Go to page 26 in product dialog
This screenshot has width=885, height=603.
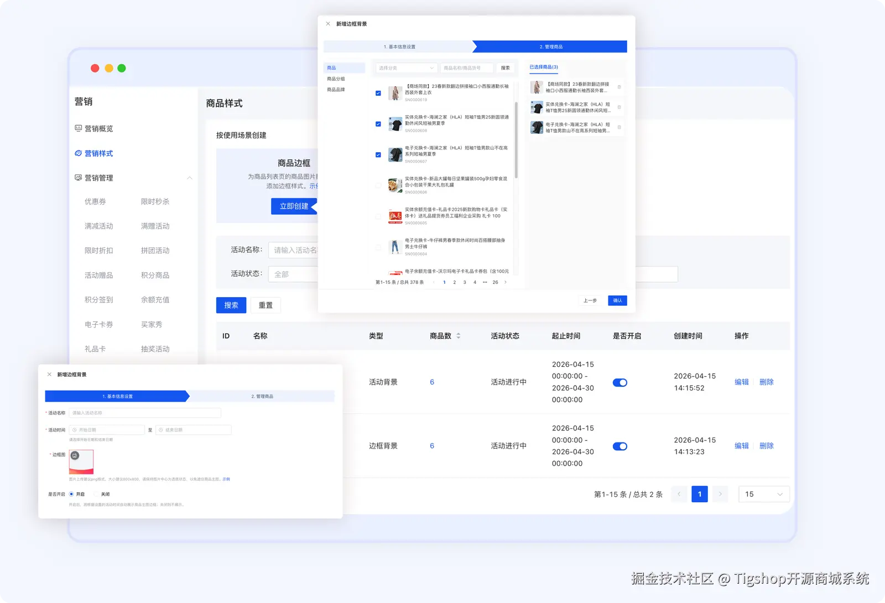coord(495,282)
